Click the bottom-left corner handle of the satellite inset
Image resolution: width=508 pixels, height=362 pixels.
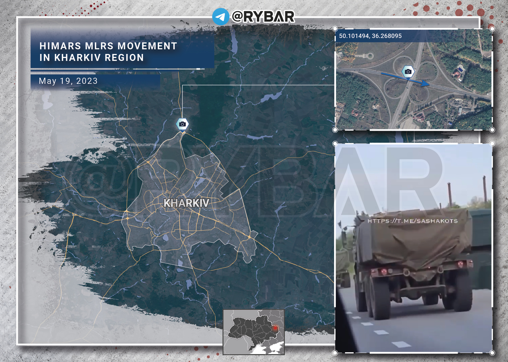coord(335,130)
